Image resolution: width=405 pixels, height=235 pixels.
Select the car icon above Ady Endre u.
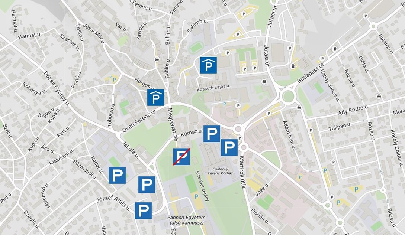coord(379,96)
